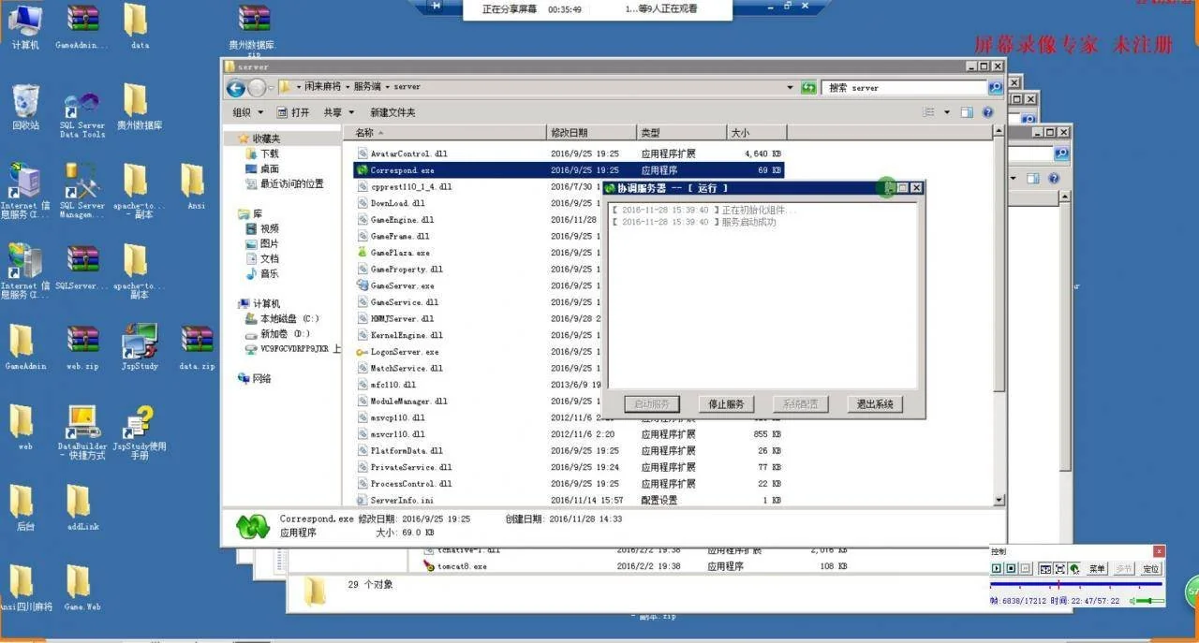The image size is (1199, 643).
Task: Click the GamePlaza.exe file icon
Action: pos(363,253)
